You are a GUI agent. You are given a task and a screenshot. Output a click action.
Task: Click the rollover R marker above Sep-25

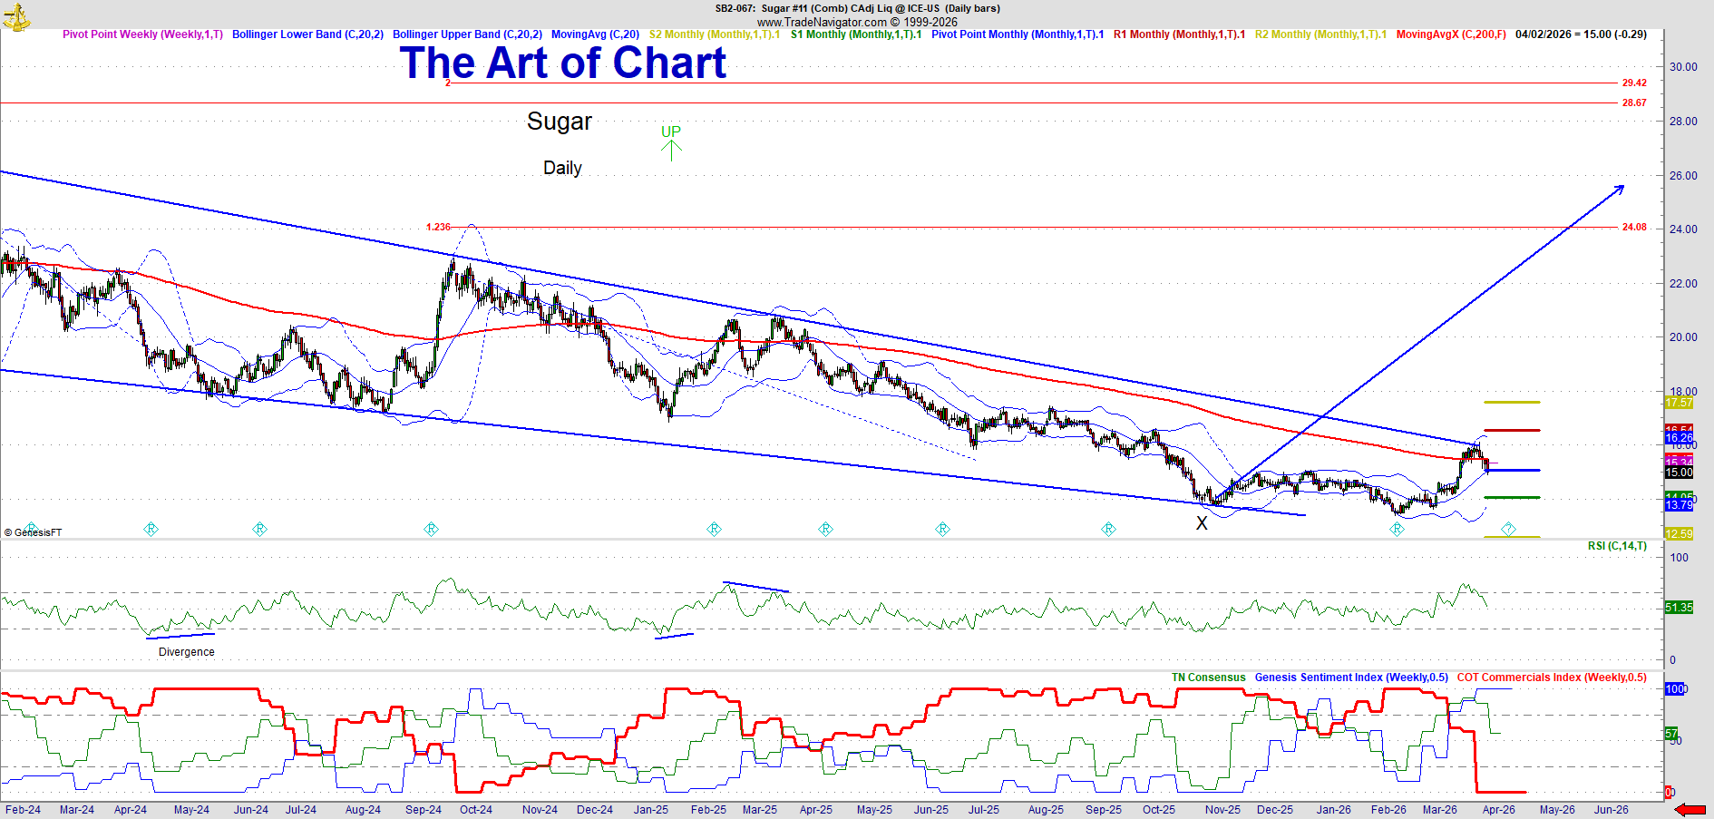click(x=1109, y=529)
